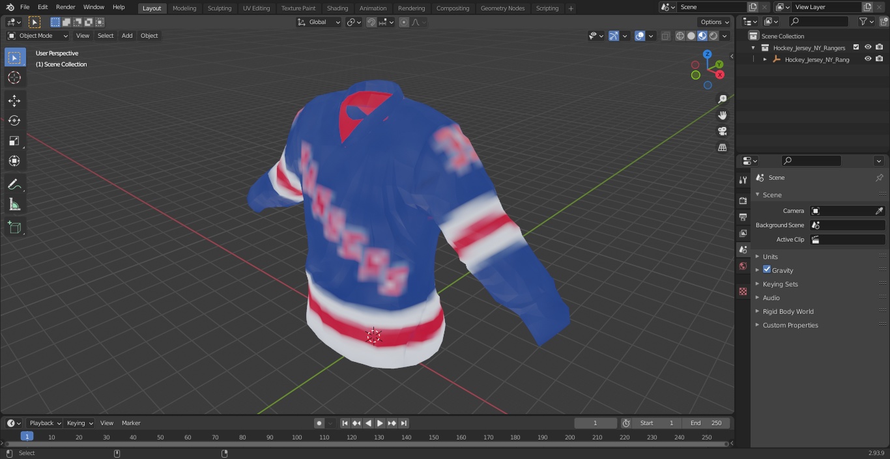
Task: Toggle the Gravity checkbox
Action: coord(767,270)
